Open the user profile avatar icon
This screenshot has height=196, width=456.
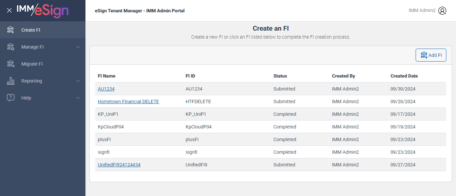click(x=442, y=11)
